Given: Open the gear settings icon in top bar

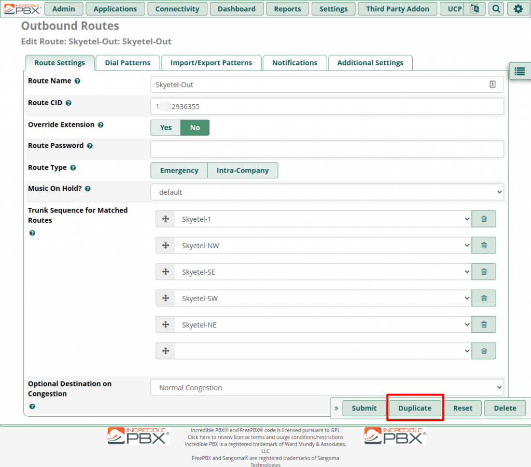Looking at the screenshot, I should pos(518,9).
